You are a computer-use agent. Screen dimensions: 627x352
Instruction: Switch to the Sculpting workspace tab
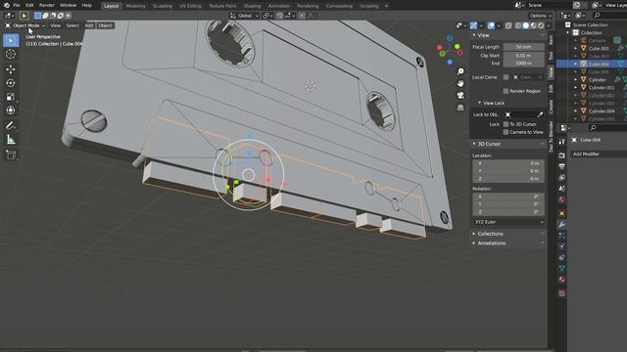[163, 6]
